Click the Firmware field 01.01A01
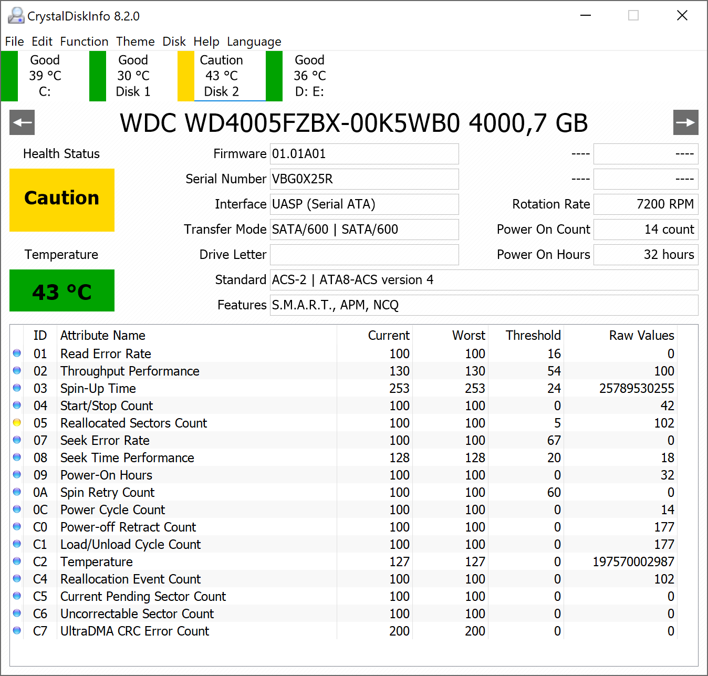 pyautogui.click(x=365, y=154)
